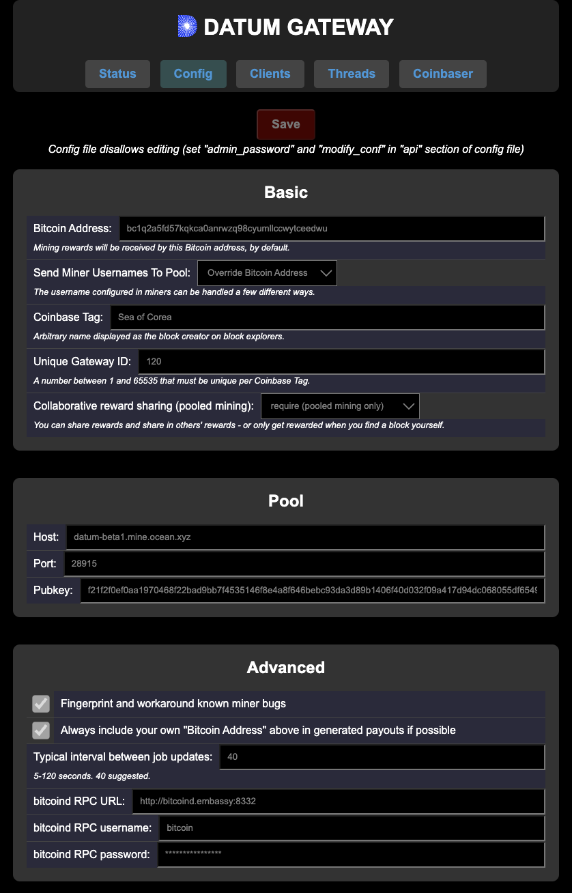Click the pool Port field
572x893 pixels.
304,564
